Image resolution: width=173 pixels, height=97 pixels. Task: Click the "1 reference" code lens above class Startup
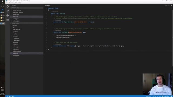tap(54, 12)
